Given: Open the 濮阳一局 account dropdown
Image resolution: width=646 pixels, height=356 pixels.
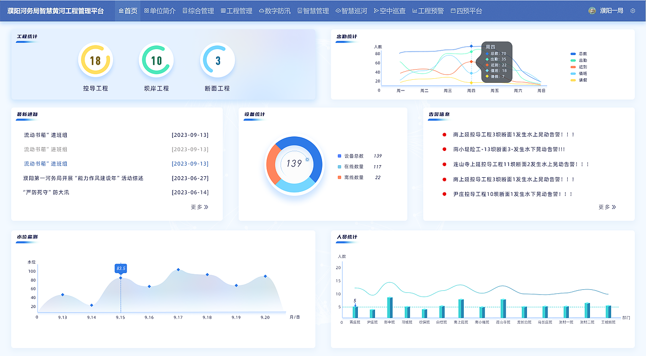Looking at the screenshot, I should [x=612, y=10].
